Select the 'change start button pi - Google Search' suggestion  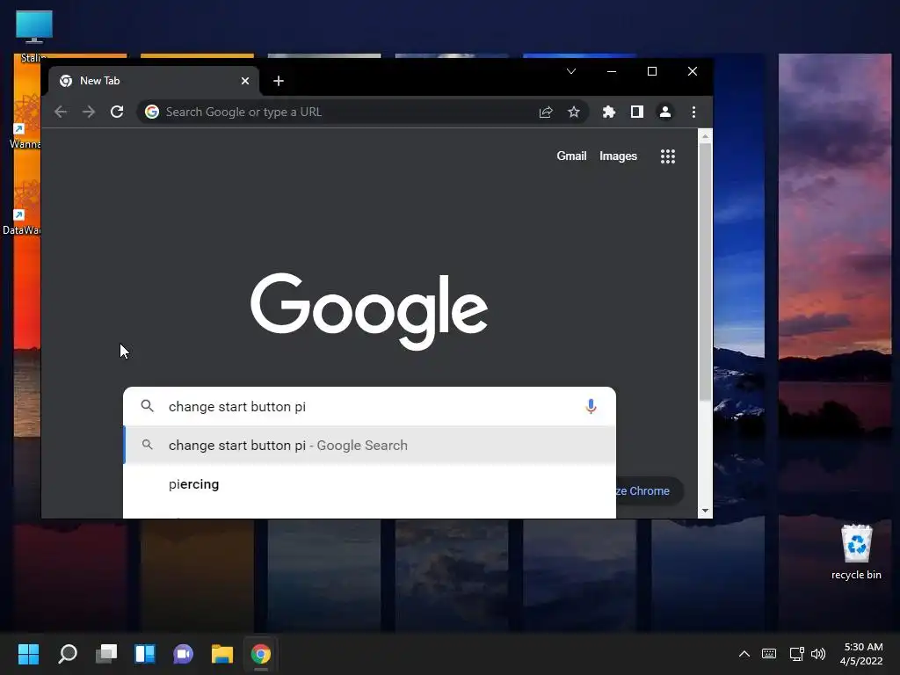(370, 446)
